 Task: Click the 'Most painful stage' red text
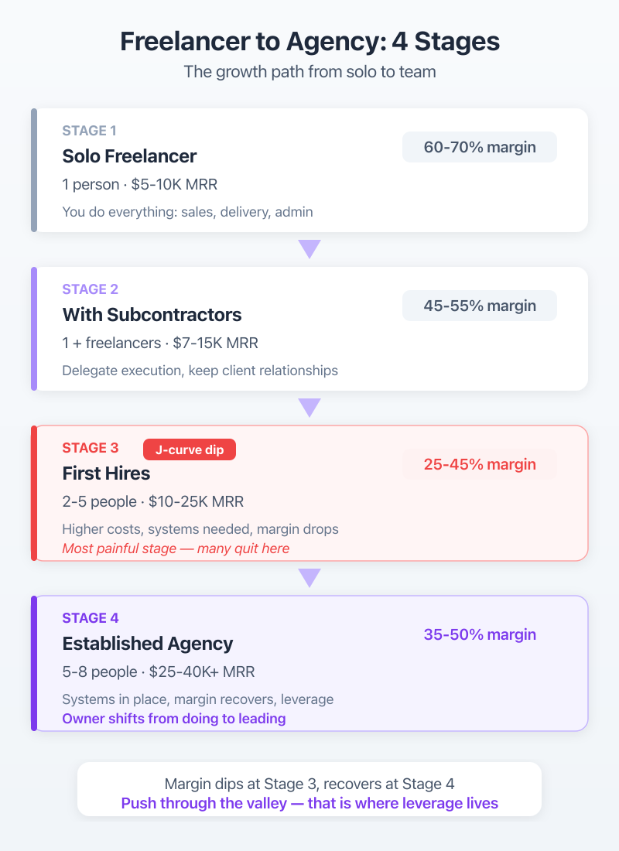click(x=176, y=549)
